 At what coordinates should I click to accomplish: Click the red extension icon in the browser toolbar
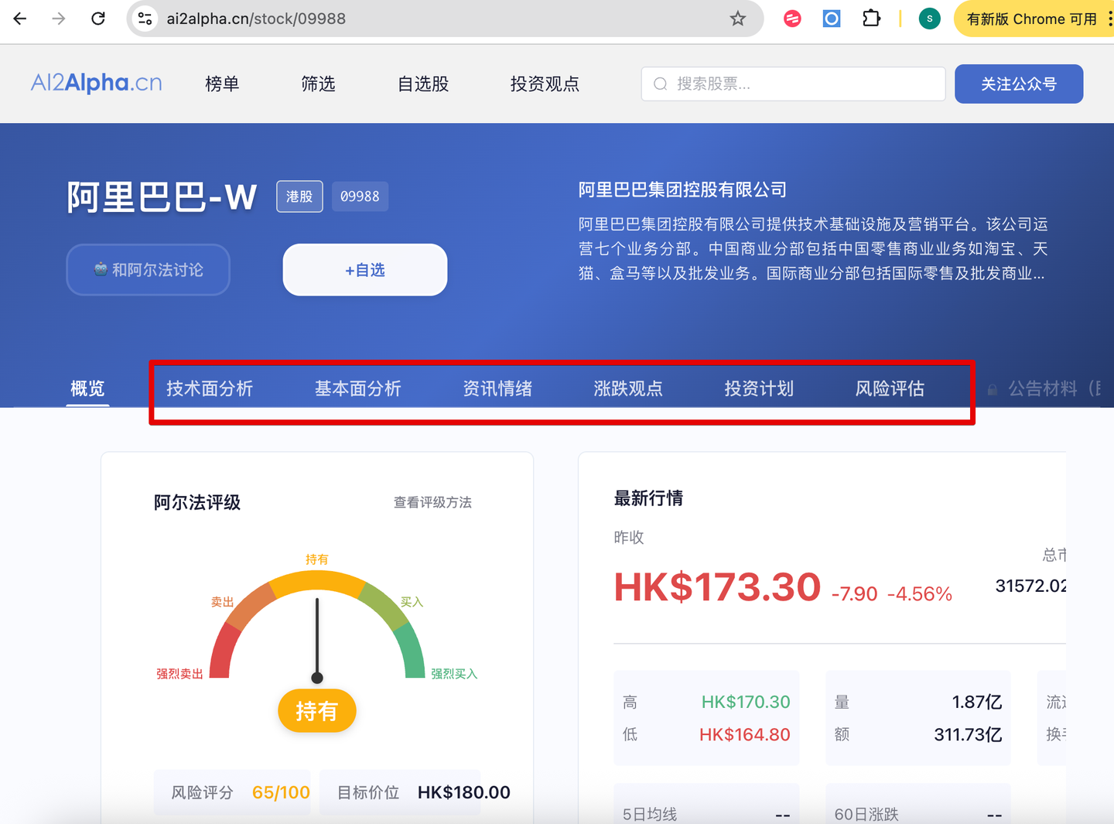tap(791, 19)
